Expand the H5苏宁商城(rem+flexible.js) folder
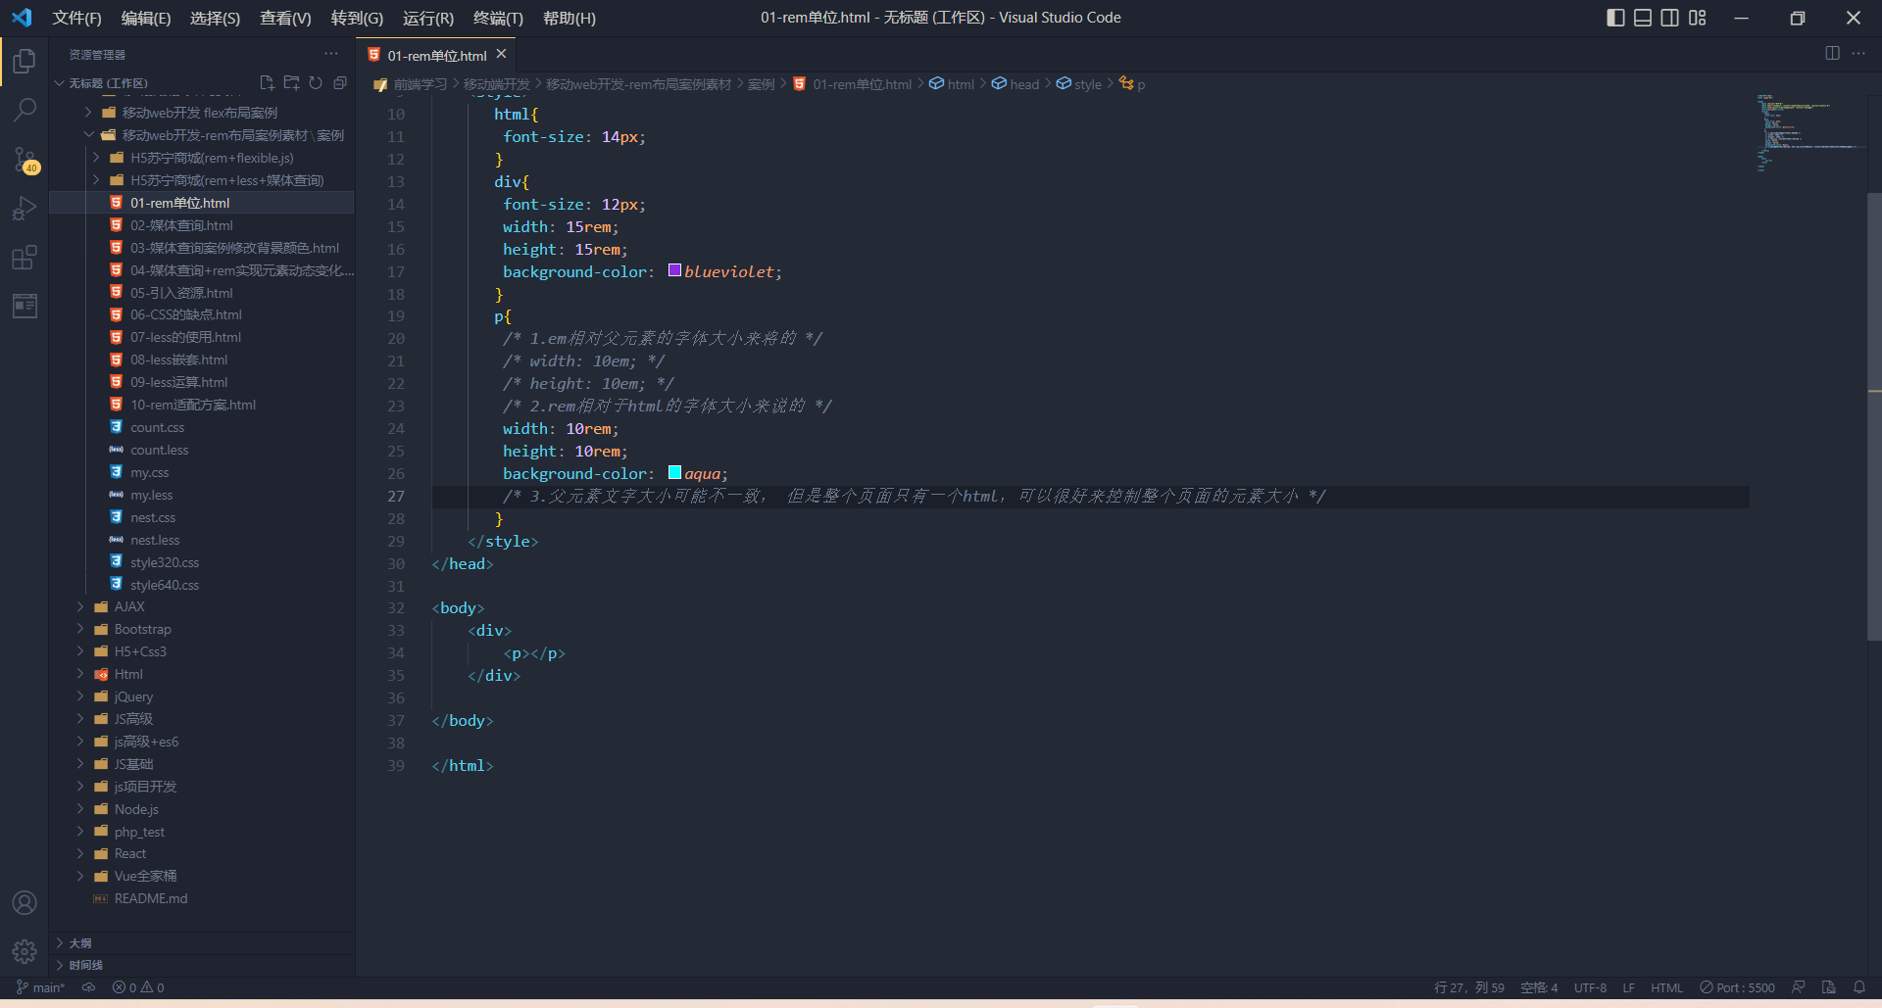Image resolution: width=1882 pixels, height=1008 pixels. point(95,158)
